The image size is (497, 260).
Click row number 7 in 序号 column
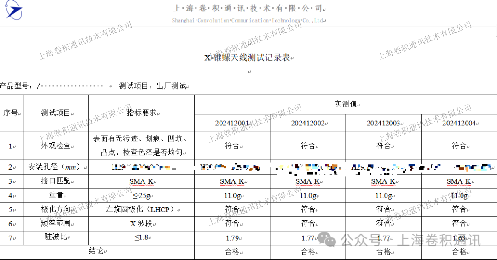coord(11,238)
